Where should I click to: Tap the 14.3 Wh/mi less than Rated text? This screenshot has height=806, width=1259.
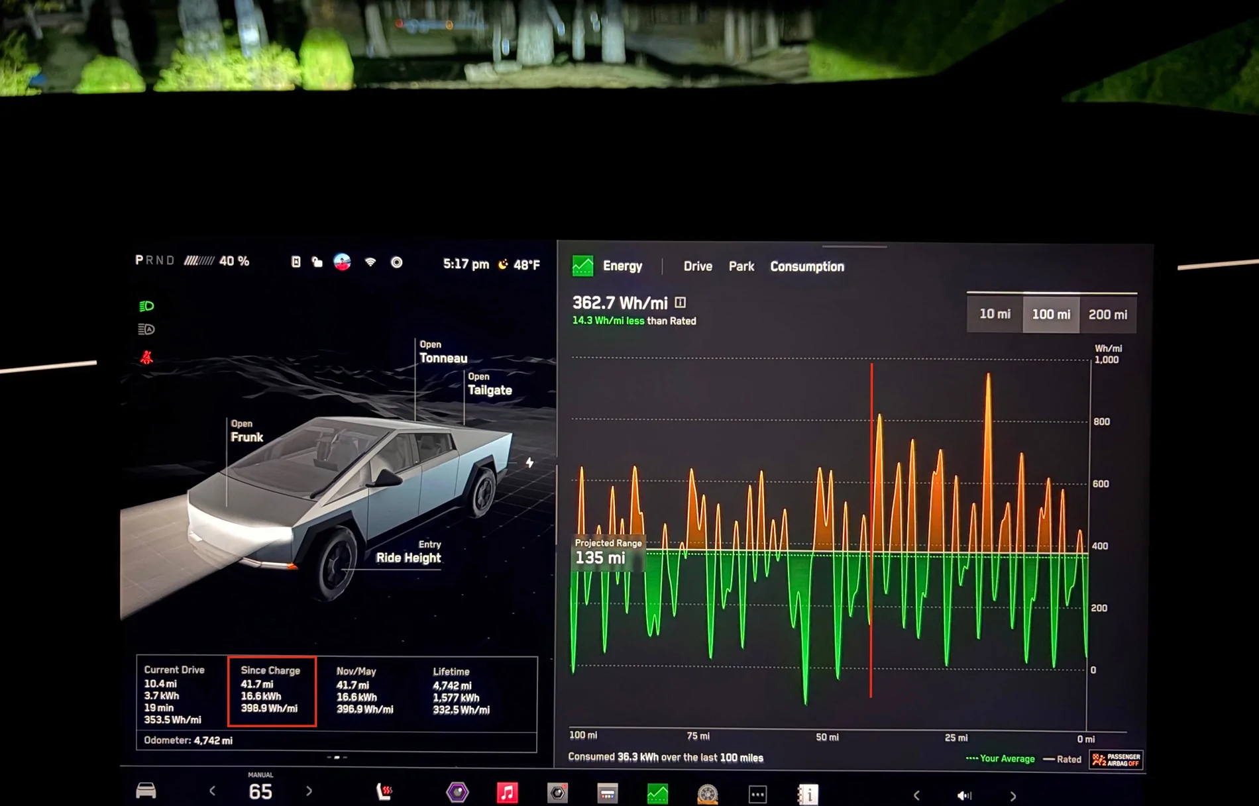click(x=634, y=321)
